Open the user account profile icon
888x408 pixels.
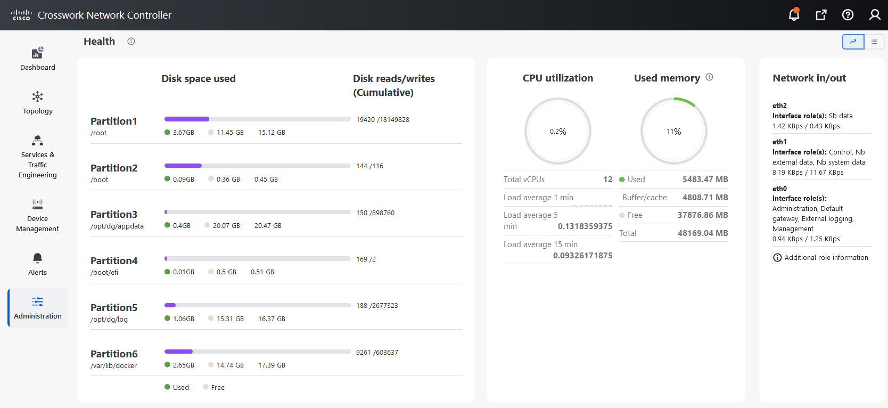pyautogui.click(x=875, y=15)
